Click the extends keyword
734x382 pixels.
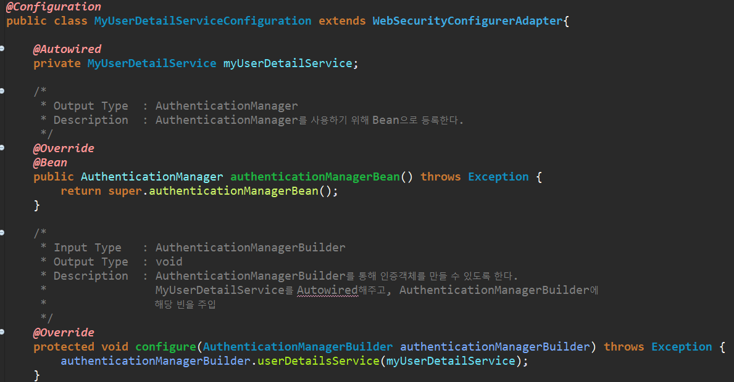(x=342, y=21)
